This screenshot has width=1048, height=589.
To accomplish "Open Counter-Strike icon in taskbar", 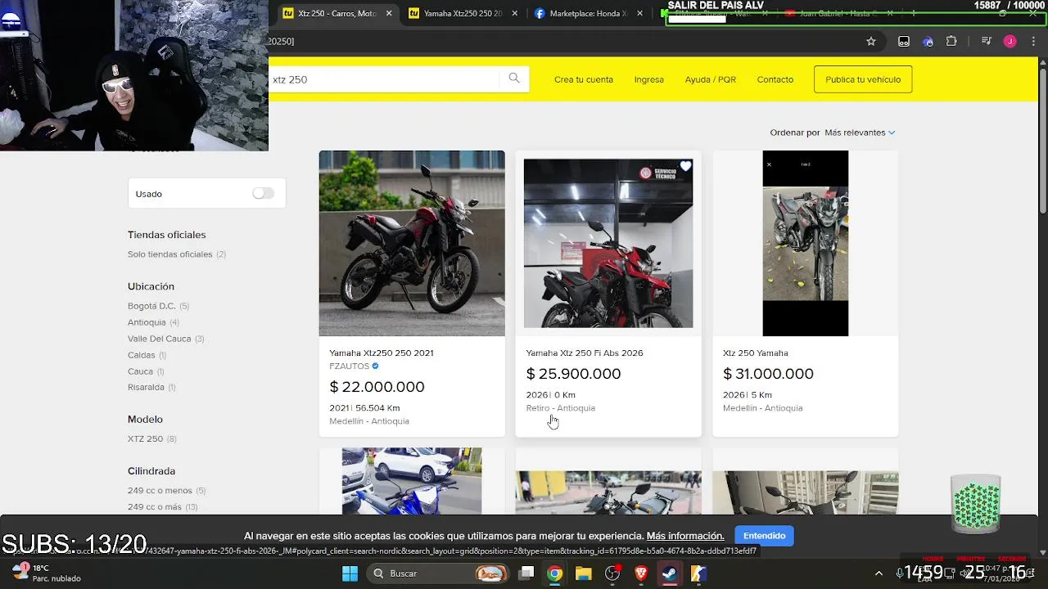I will tap(698, 573).
